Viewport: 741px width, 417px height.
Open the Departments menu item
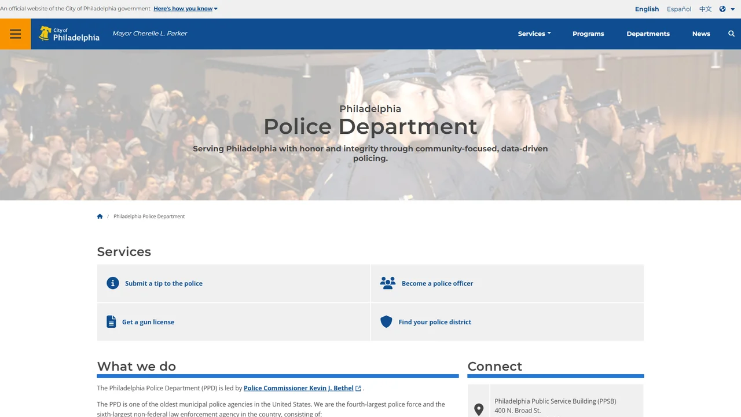tap(648, 34)
